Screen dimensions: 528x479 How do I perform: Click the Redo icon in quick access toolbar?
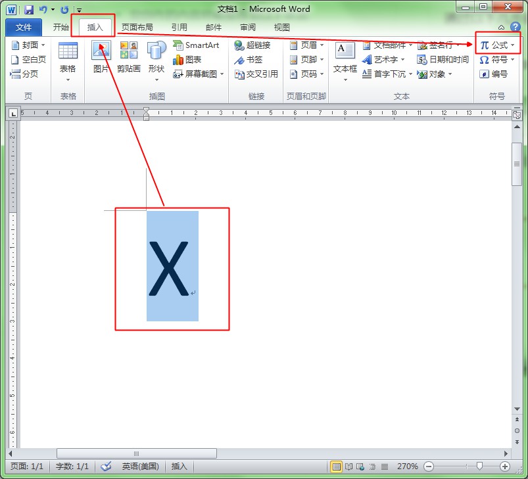tap(64, 10)
